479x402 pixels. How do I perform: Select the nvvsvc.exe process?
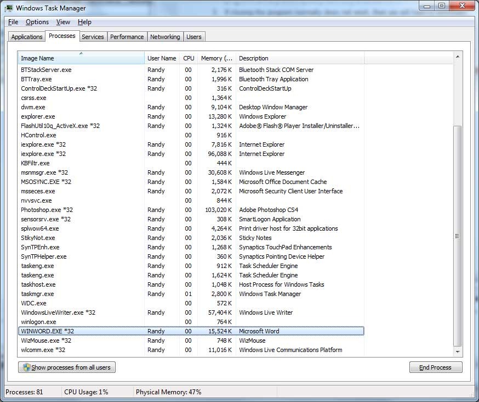coord(191,200)
